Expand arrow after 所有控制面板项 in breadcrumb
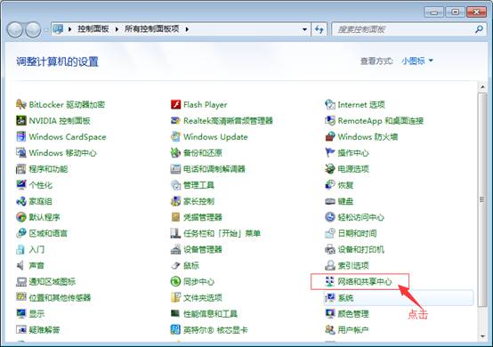 187,29
